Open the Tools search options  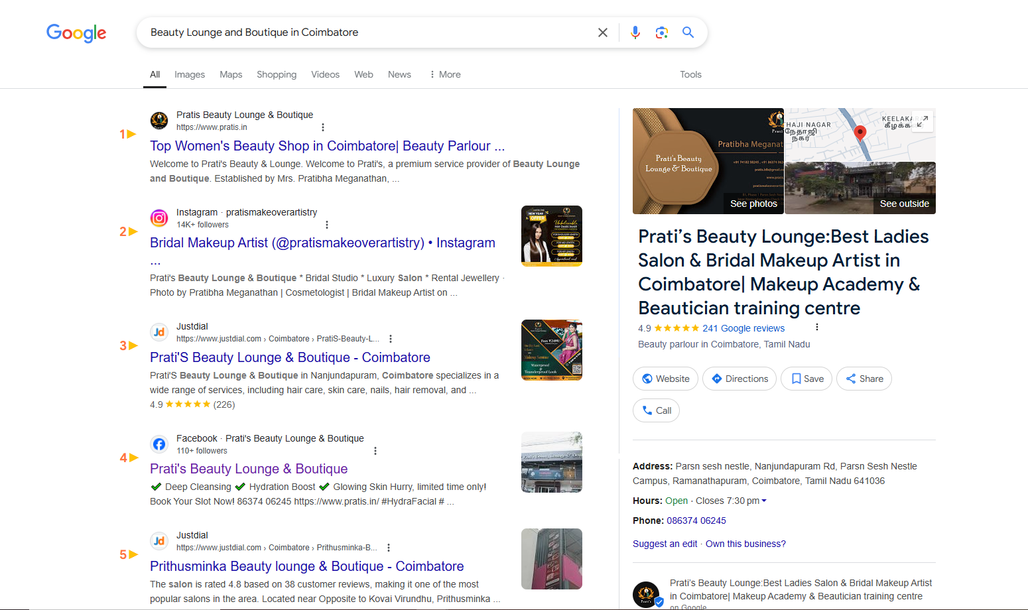point(690,74)
